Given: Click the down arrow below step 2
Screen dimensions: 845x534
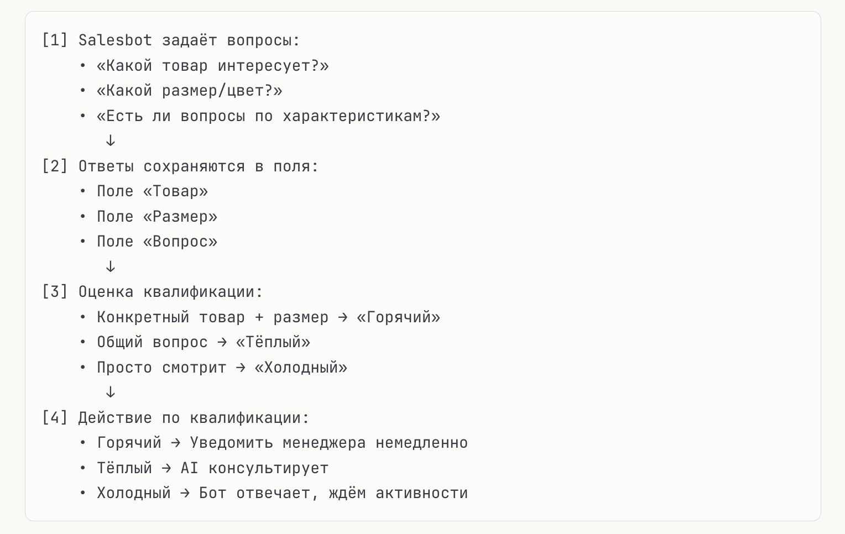Looking at the screenshot, I should pos(111,267).
